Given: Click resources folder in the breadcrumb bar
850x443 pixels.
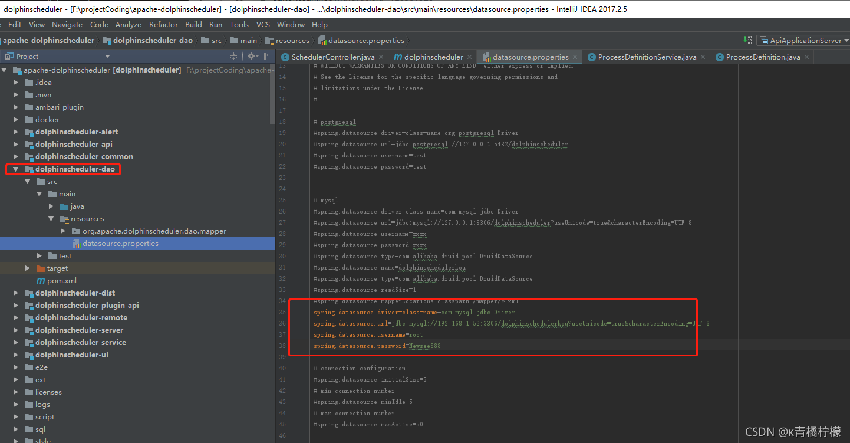Looking at the screenshot, I should click(288, 41).
